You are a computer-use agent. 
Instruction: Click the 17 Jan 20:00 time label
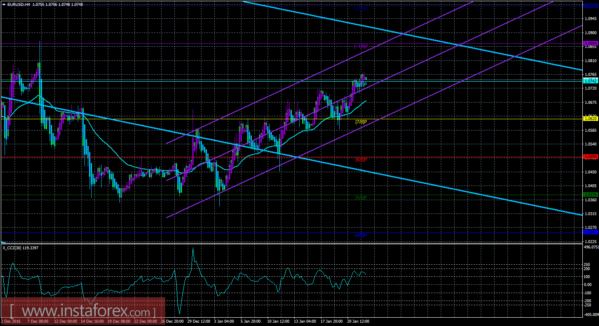pyautogui.click(x=331, y=321)
